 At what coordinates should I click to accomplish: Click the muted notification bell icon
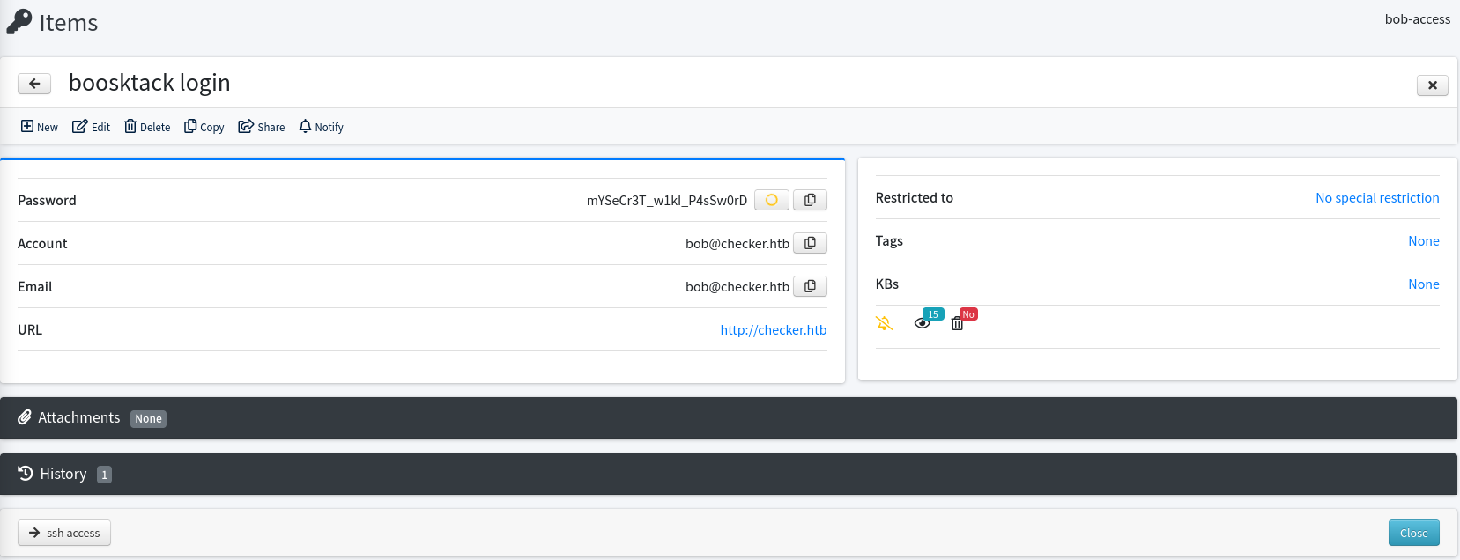click(x=885, y=323)
